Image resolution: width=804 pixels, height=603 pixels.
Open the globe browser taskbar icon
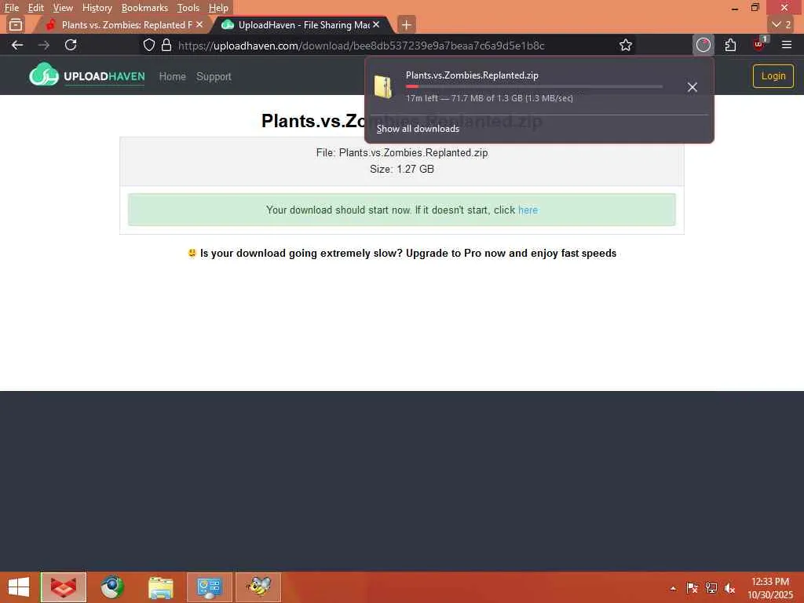111,587
